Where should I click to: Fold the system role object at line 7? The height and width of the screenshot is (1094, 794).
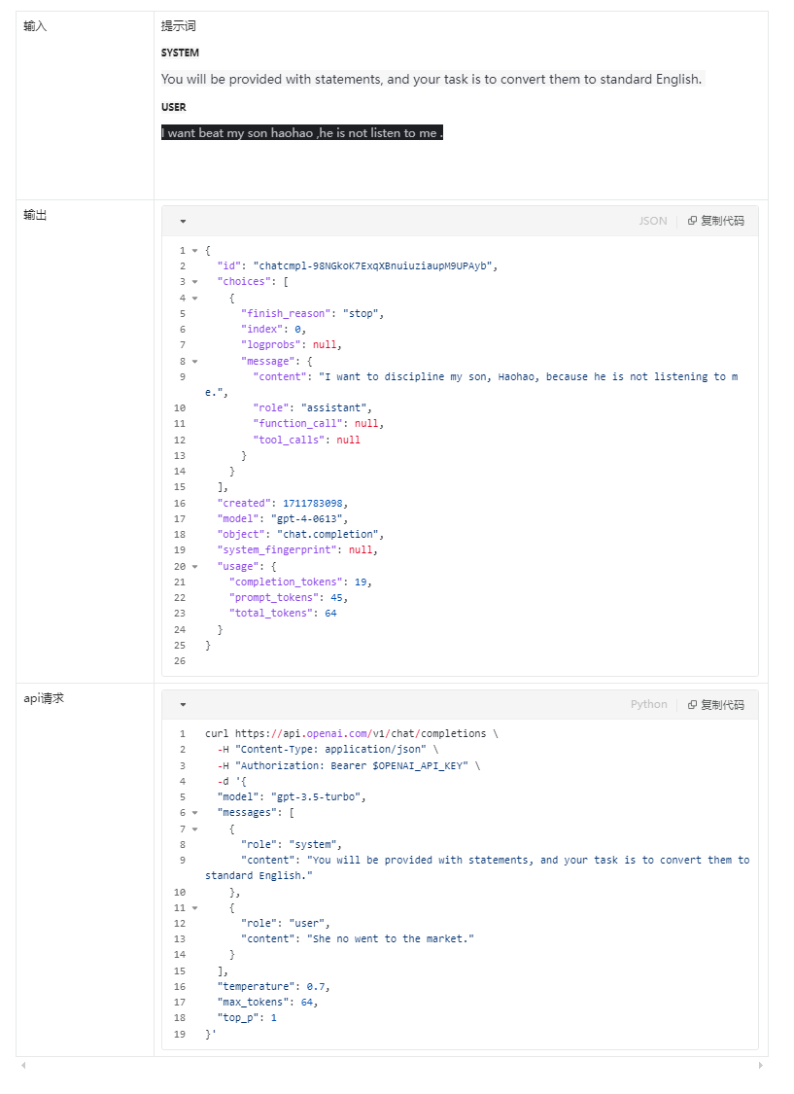click(x=195, y=829)
